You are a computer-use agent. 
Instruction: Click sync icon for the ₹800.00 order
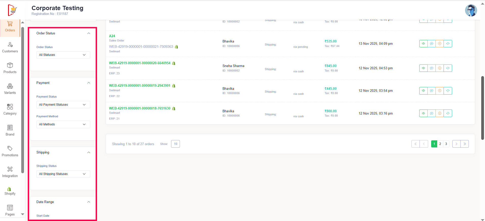click(448, 113)
